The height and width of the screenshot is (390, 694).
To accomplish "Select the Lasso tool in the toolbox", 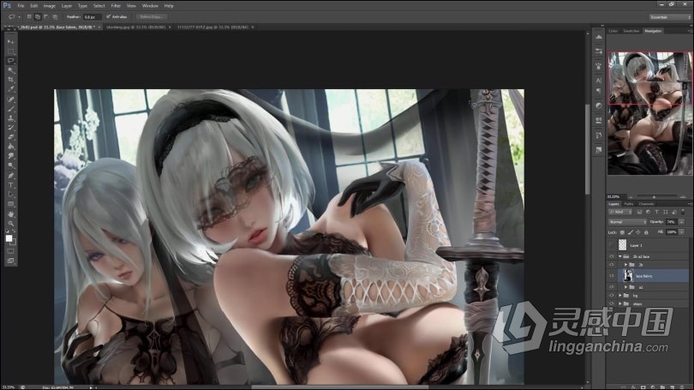I will (10, 61).
